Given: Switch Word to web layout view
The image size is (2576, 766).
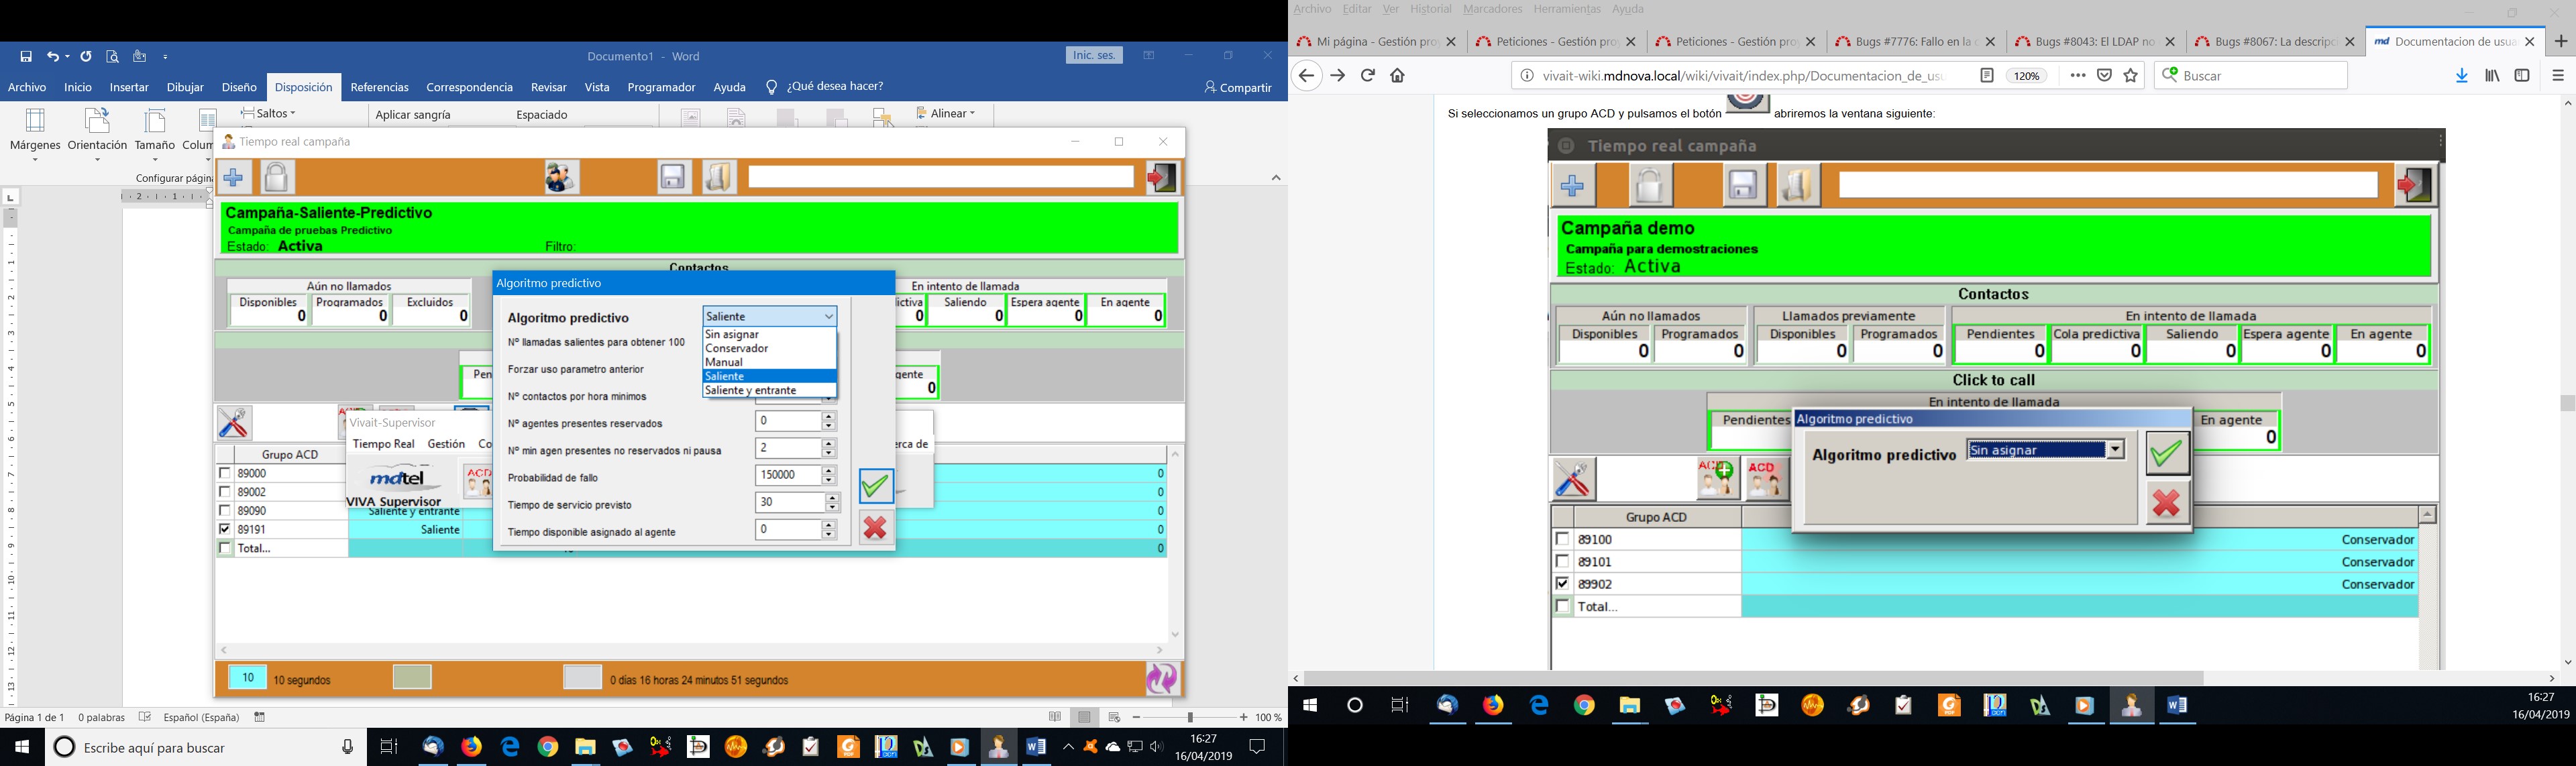Looking at the screenshot, I should 1114,717.
